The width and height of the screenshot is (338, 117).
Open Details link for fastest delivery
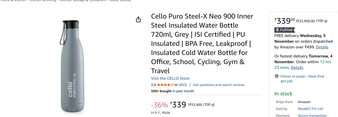pos(297,67)
